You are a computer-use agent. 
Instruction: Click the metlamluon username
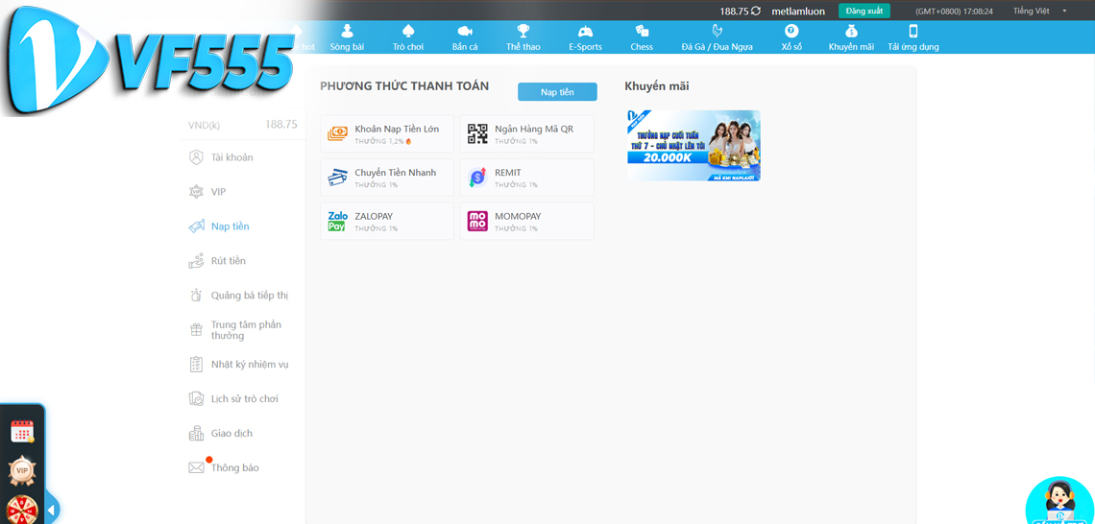(798, 12)
